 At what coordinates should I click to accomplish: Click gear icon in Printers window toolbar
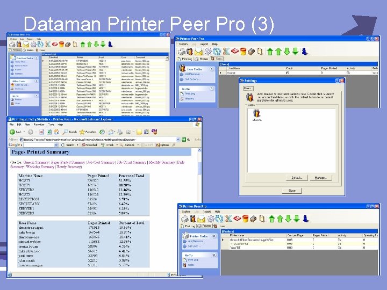pos(211,219)
